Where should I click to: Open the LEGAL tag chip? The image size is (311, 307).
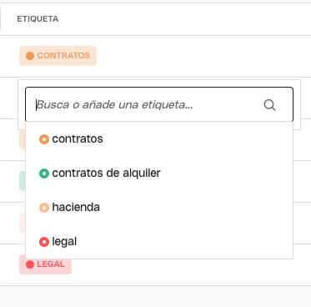point(45,264)
